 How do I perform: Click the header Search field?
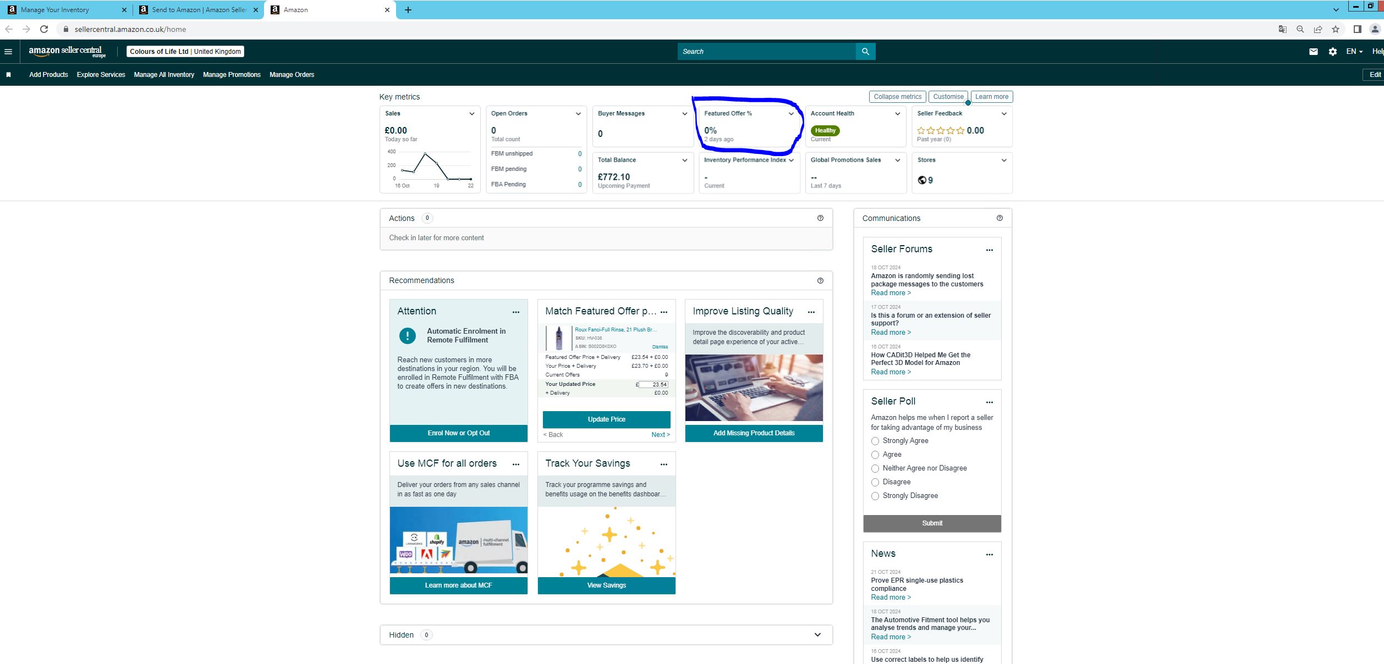click(767, 52)
